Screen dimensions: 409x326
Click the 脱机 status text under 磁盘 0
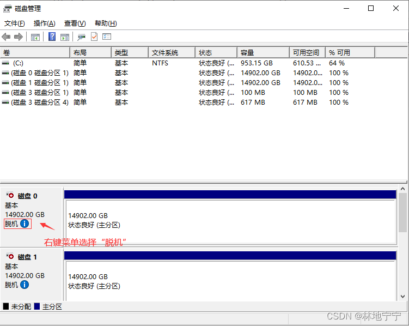(x=11, y=224)
